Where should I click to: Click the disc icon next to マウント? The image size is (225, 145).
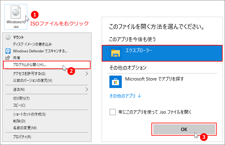point(8,37)
